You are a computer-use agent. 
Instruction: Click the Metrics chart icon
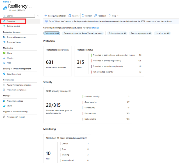(4, 58)
